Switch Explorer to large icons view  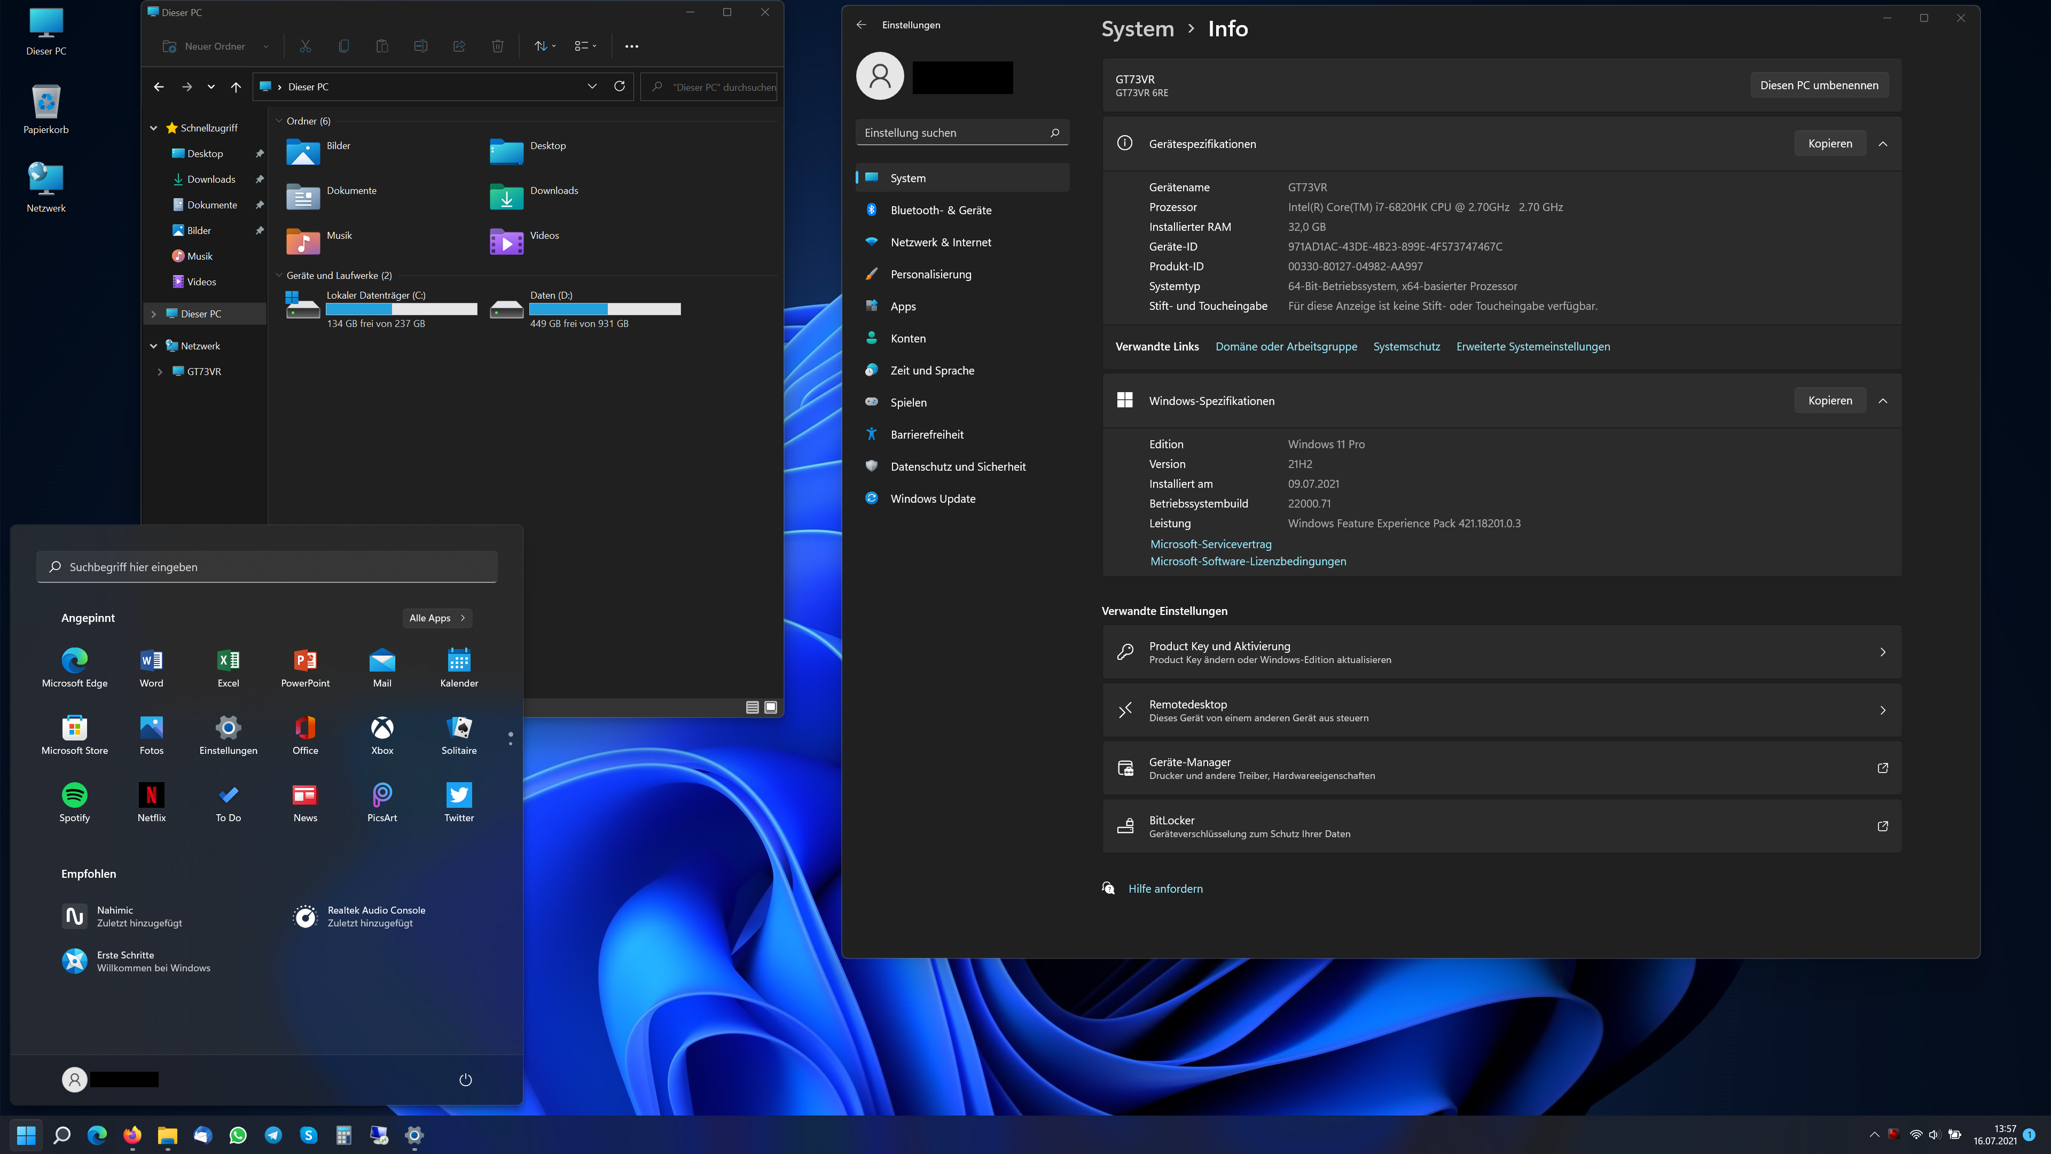coord(771,707)
